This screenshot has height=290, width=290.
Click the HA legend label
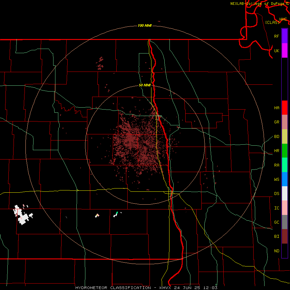click(277, 108)
